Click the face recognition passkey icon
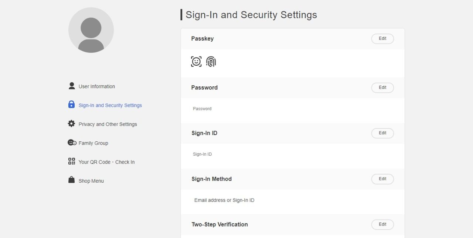The height and width of the screenshot is (238, 473). pos(196,62)
